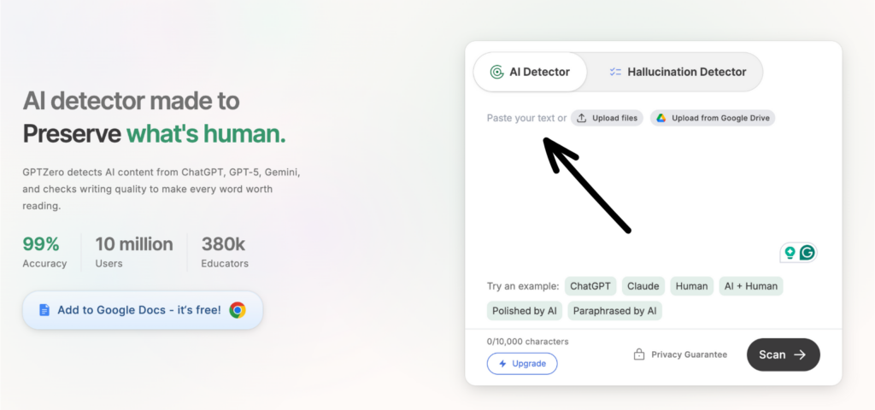Click the upload arrow icon

tap(581, 118)
